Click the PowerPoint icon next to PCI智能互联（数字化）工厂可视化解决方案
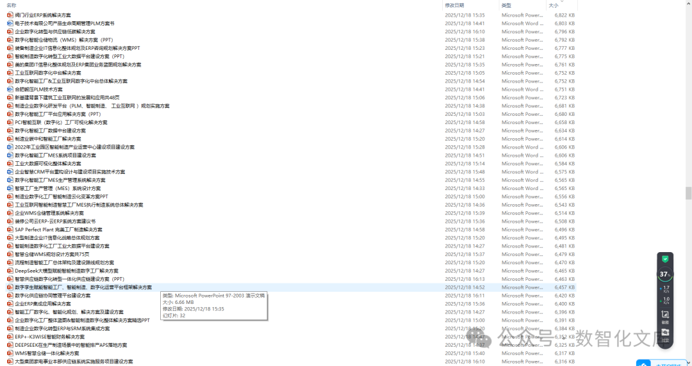 click(10, 122)
